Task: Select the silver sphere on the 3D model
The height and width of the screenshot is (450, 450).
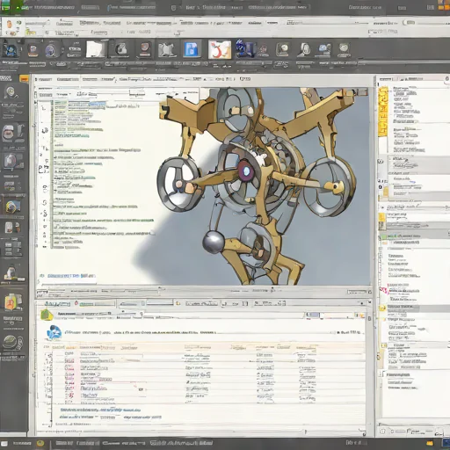Action: click(214, 242)
